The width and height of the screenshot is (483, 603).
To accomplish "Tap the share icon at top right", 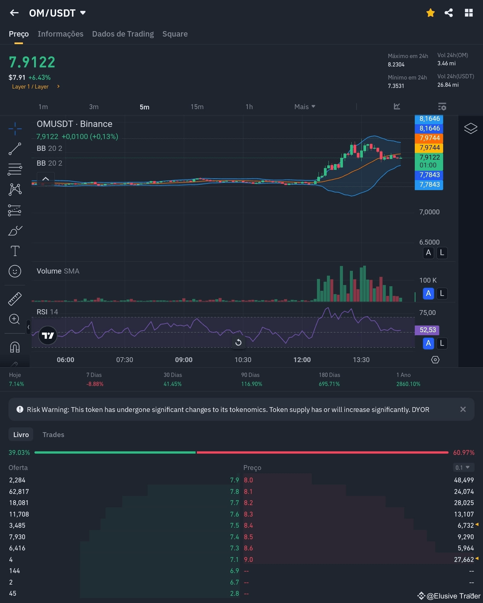I will [449, 13].
